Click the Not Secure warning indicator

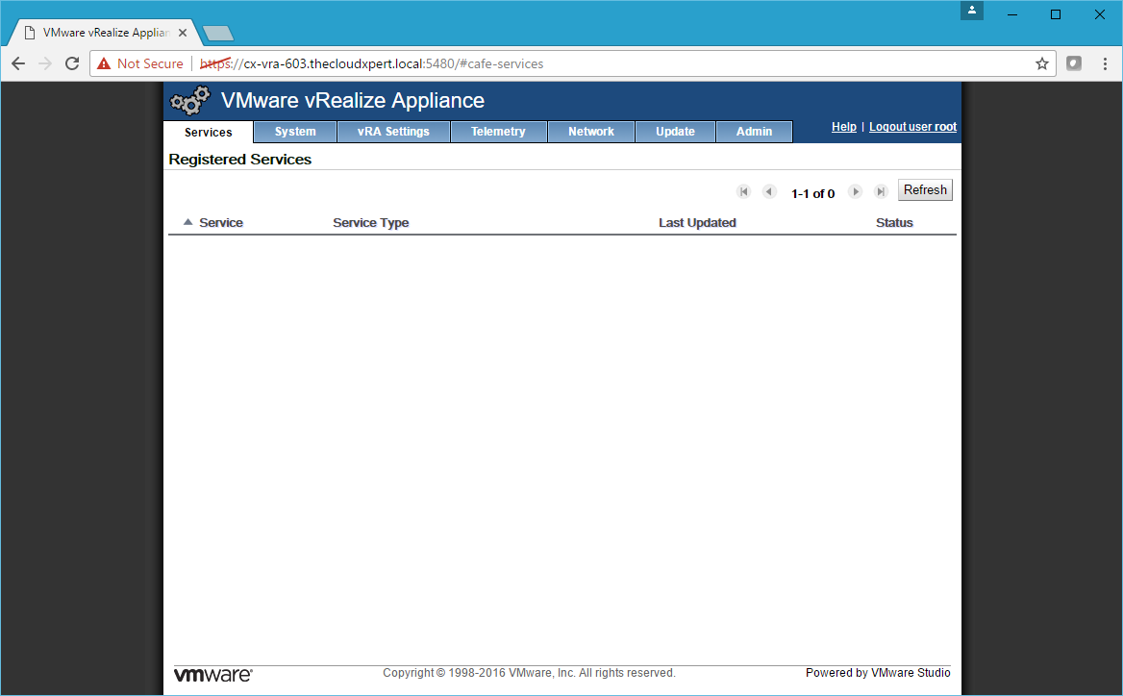[139, 63]
